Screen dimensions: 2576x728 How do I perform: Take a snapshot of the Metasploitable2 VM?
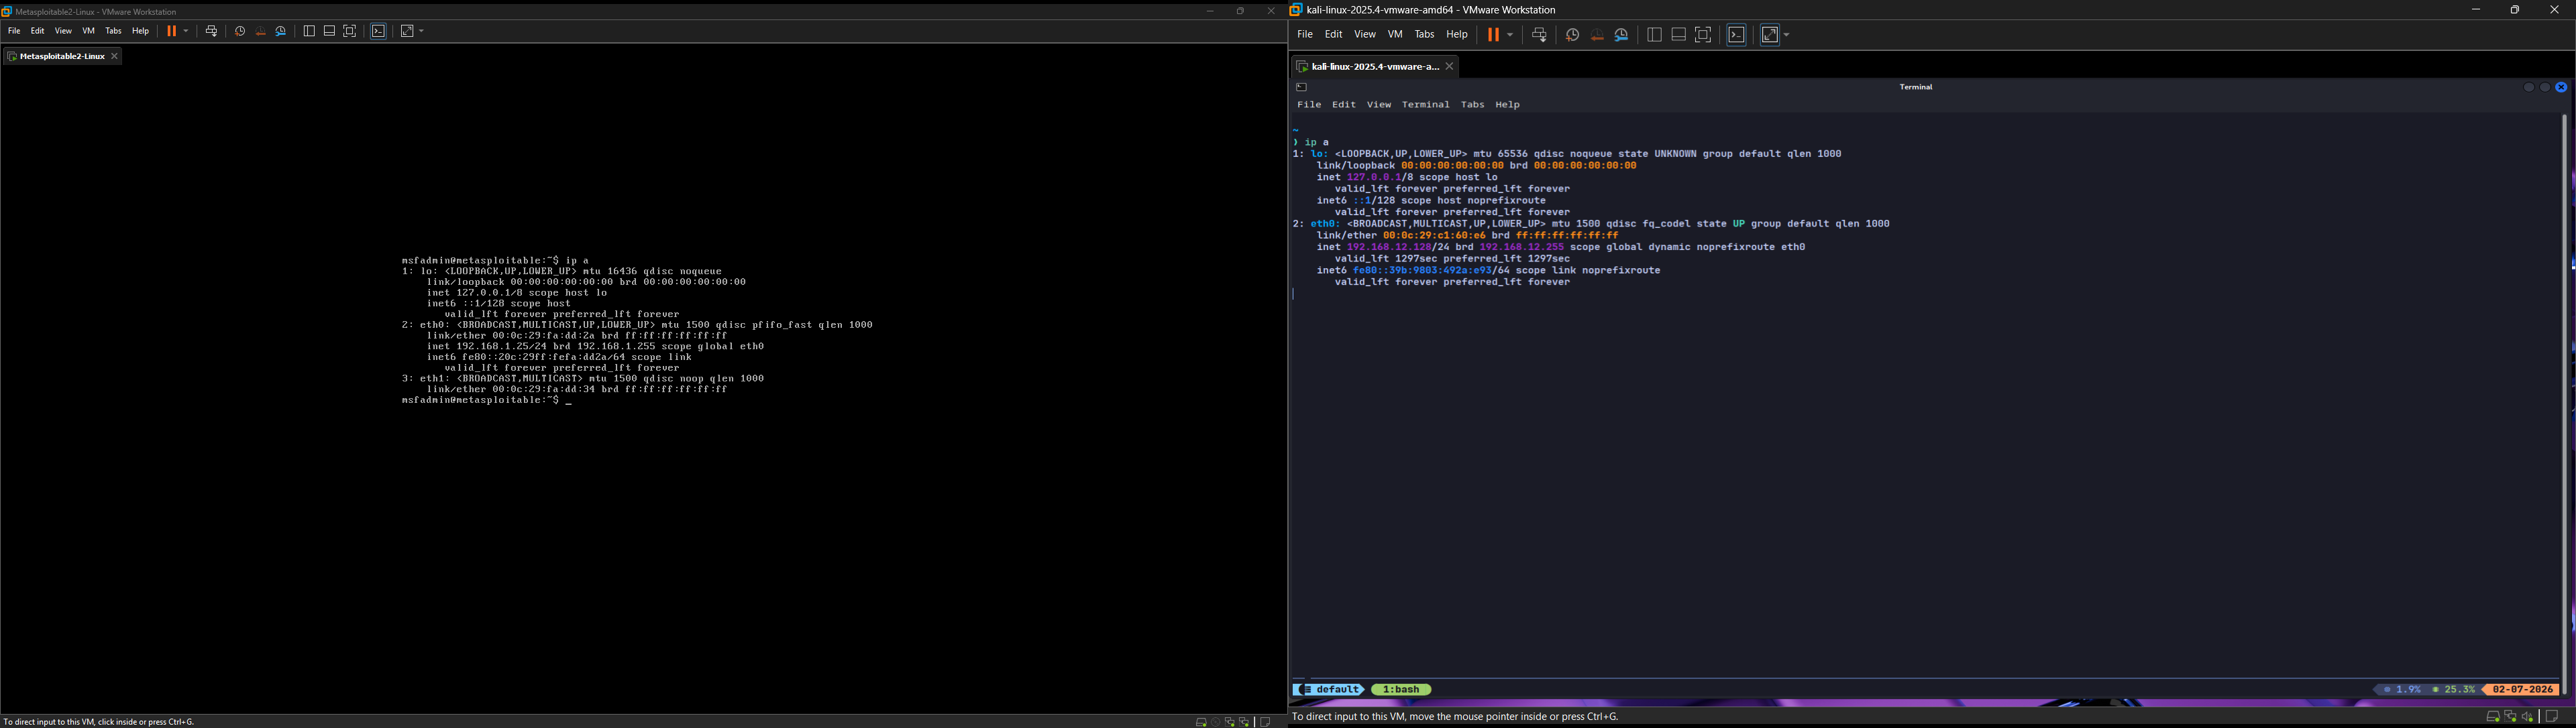pyautogui.click(x=240, y=31)
